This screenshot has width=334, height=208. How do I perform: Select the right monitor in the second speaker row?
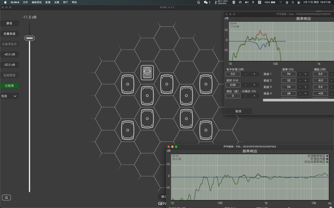click(186, 96)
